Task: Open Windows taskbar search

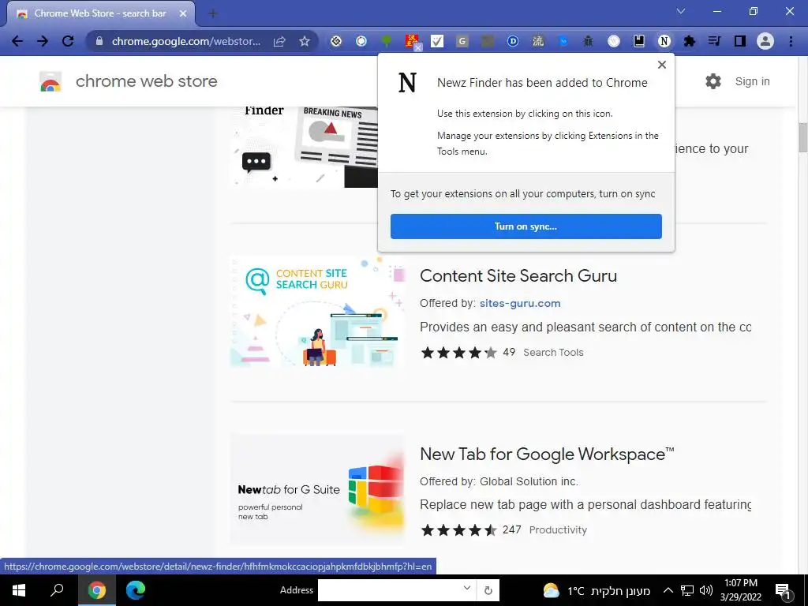Action: point(57,590)
